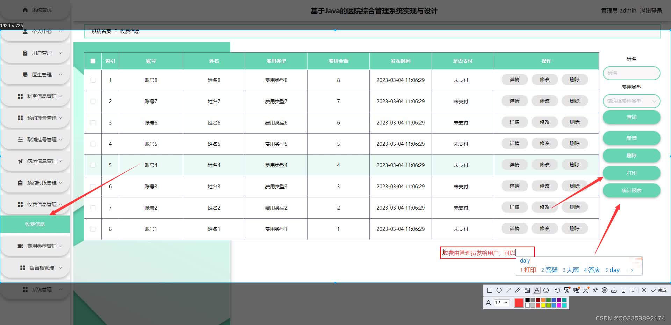Pin the screenshot to the screen
The width and height of the screenshot is (671, 325).
(595, 290)
